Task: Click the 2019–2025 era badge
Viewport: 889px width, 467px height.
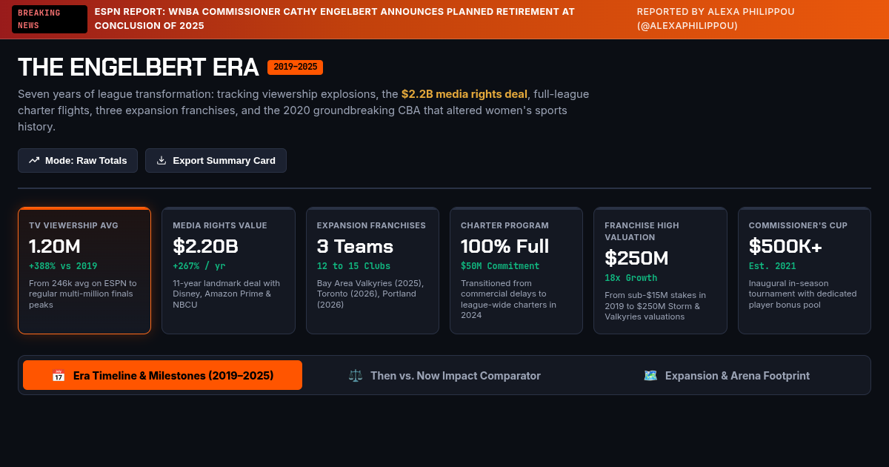Action: 295,67
